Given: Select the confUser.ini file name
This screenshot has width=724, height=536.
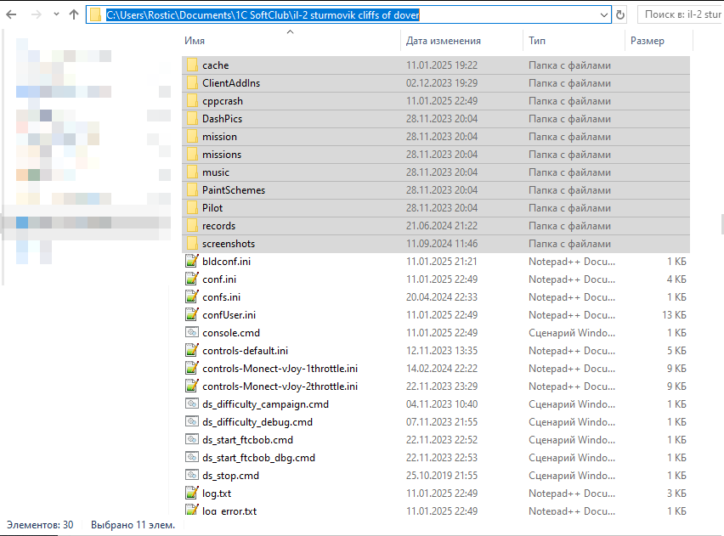Looking at the screenshot, I should coord(229,315).
